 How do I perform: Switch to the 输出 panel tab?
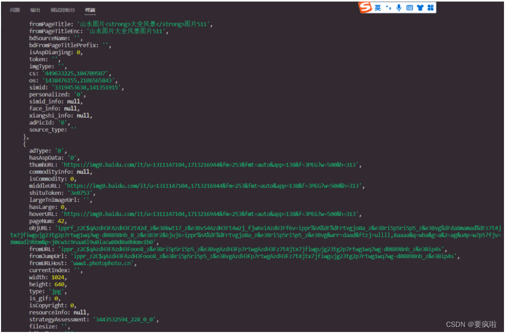click(x=35, y=10)
